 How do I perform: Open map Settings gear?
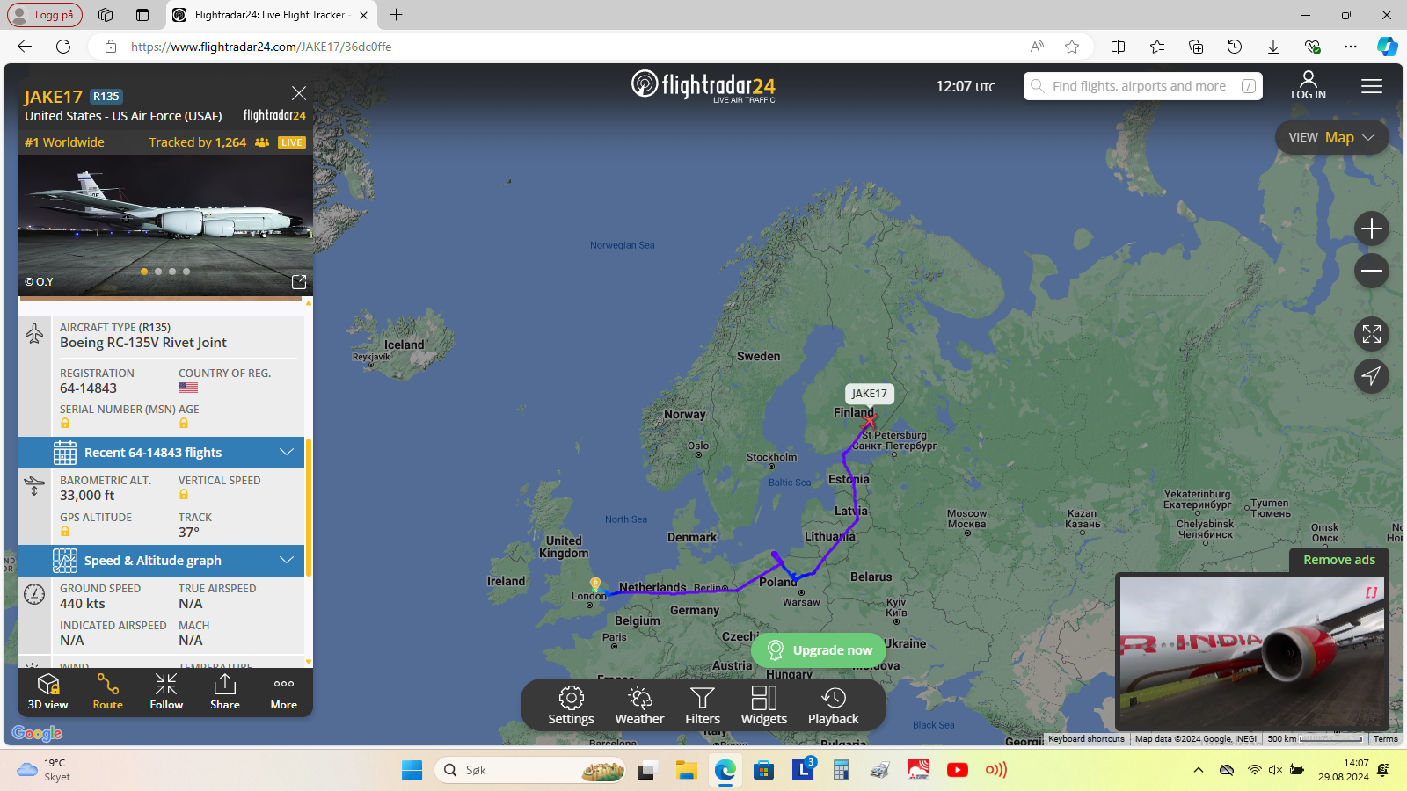coord(572,706)
